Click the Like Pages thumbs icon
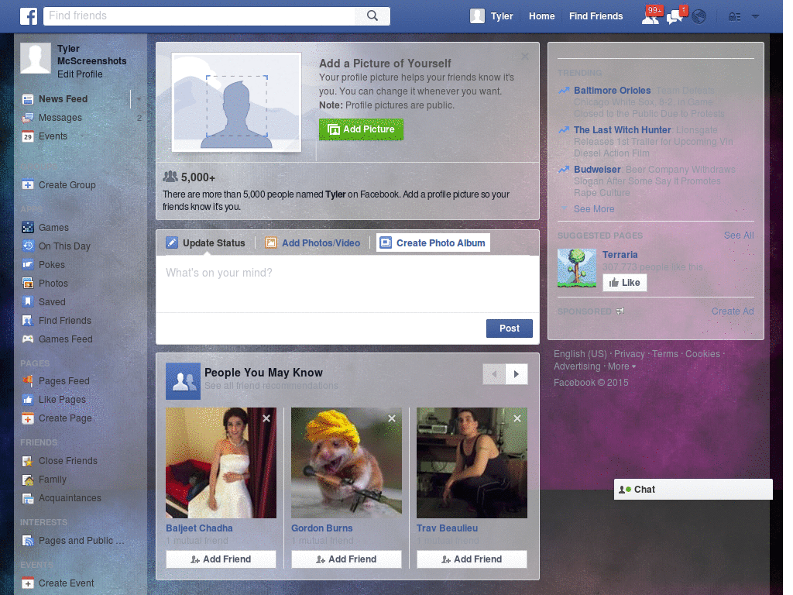The width and height of the screenshot is (793, 595). pos(28,400)
